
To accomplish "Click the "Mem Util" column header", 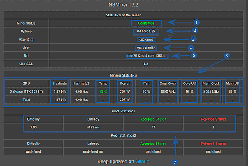I will pos(232,83).
